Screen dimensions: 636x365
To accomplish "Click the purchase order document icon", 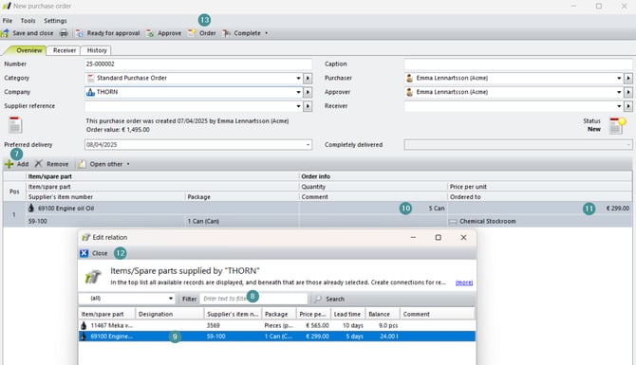I will coord(15,125).
